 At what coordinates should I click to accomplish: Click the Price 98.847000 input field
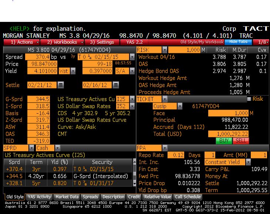(42, 64)
